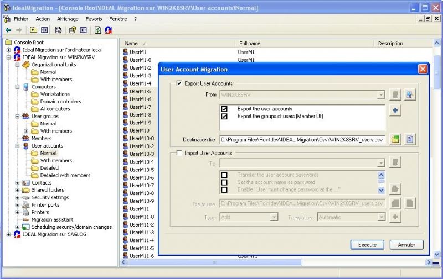
Task: Click the up one level folder icon
Action: coord(33,30)
